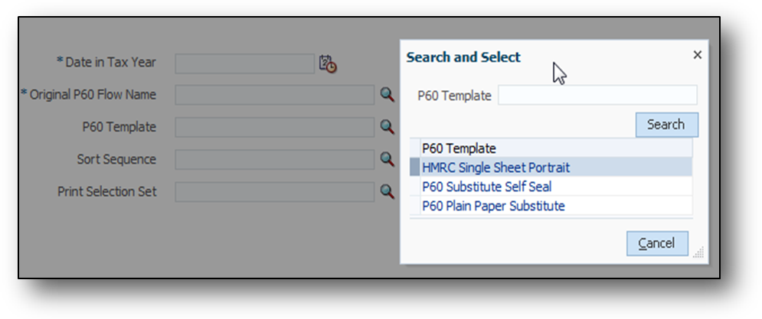Click the Original P60 Flow Name field

(274, 95)
